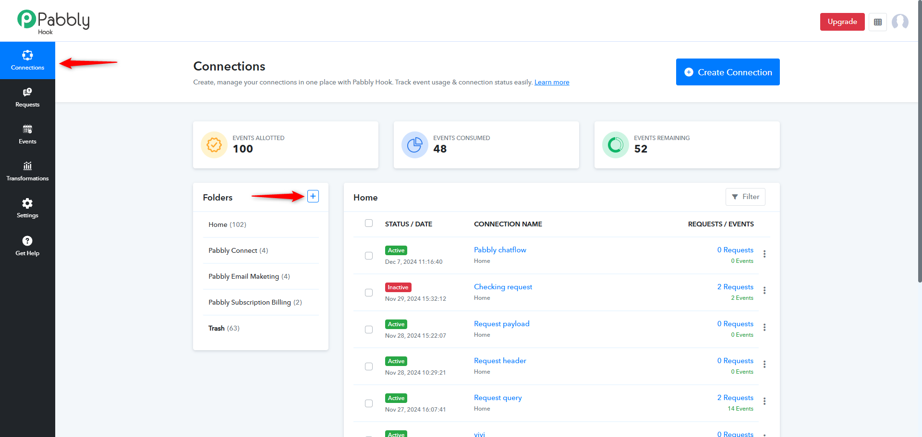
Task: Open the Checking request connection
Action: pos(503,287)
